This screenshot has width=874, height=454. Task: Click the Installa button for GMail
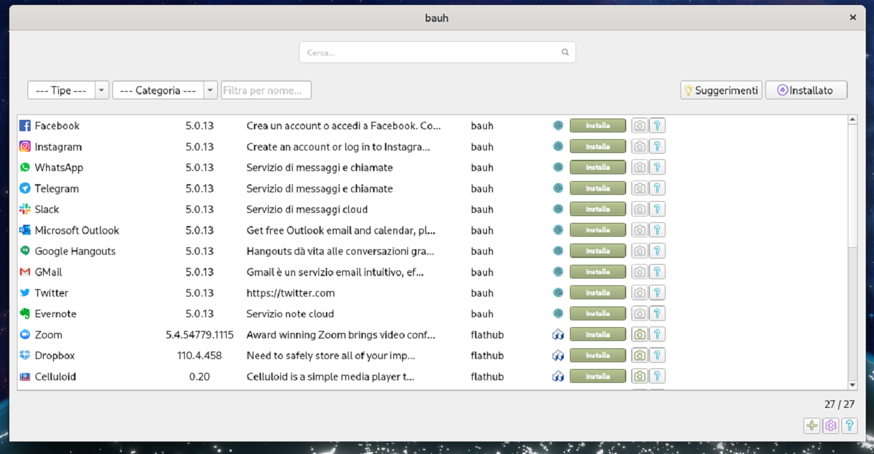coord(597,272)
